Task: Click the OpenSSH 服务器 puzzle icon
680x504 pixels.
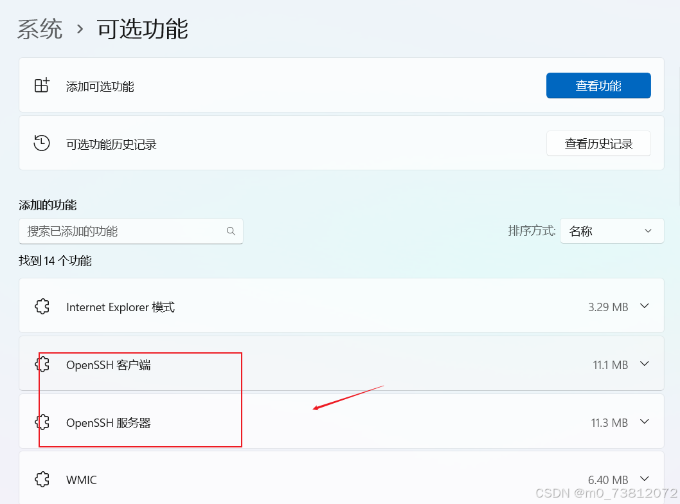Action: pos(42,422)
